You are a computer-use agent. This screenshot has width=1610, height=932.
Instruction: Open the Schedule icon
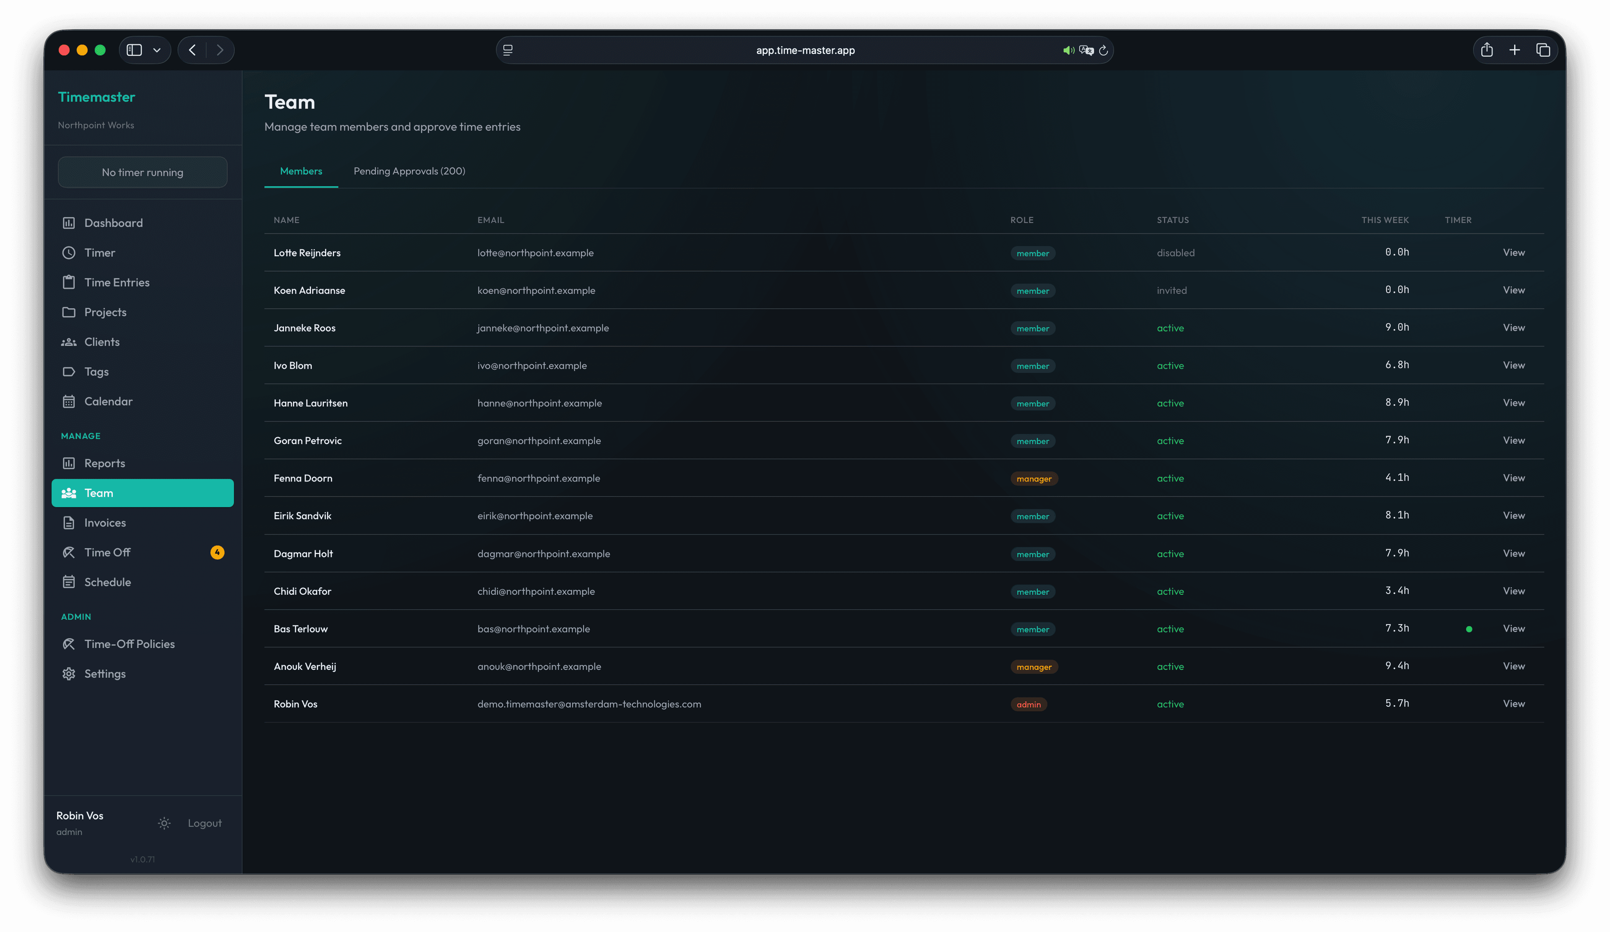[68, 582]
